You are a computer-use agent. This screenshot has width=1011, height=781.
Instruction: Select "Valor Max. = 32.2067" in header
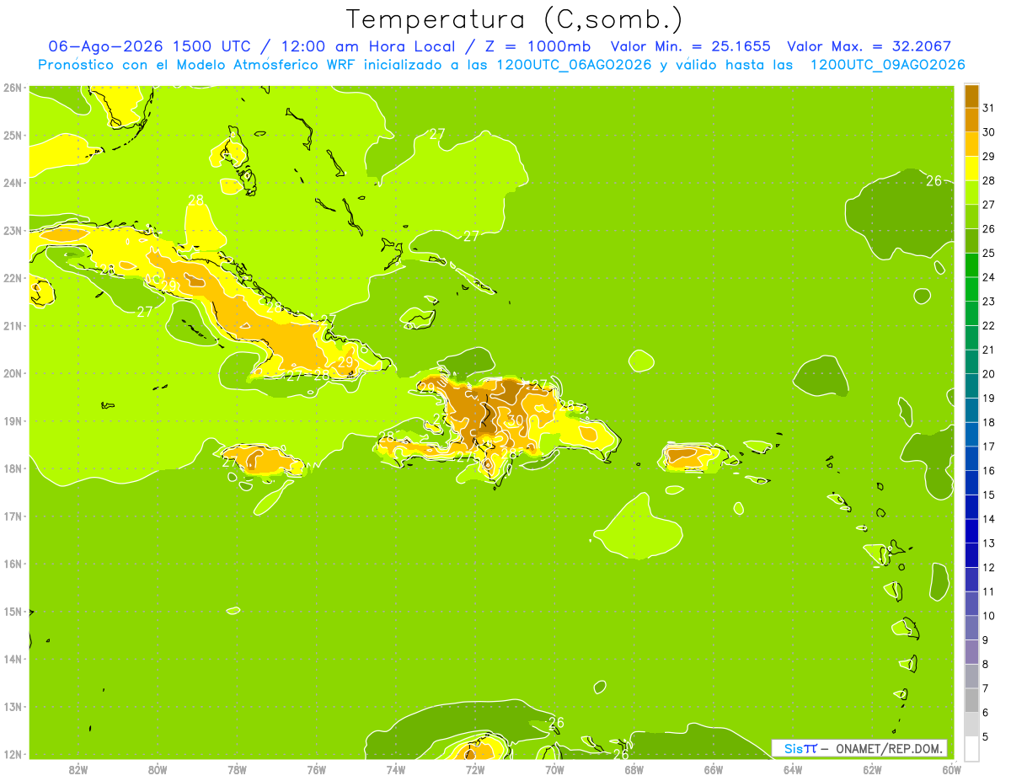[869, 47]
